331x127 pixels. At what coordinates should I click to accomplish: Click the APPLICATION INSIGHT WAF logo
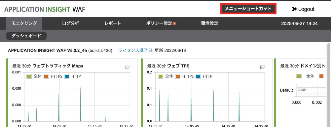pyautogui.click(x=45, y=9)
